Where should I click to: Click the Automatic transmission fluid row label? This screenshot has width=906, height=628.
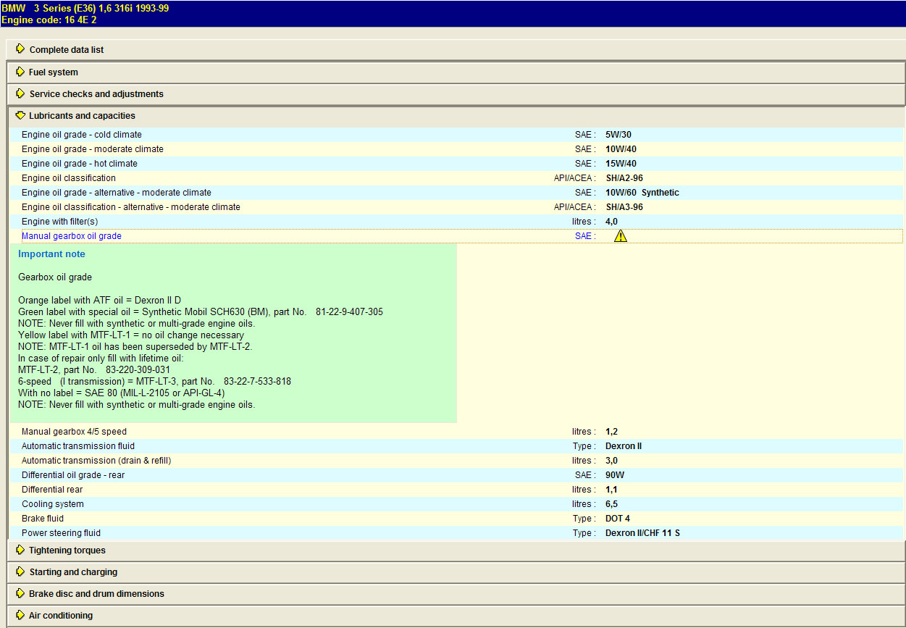point(78,446)
